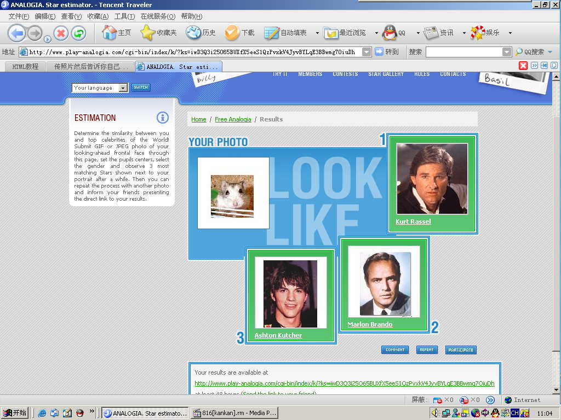Open the address bar URL dropdown
561x420 pixels.
tap(367, 52)
